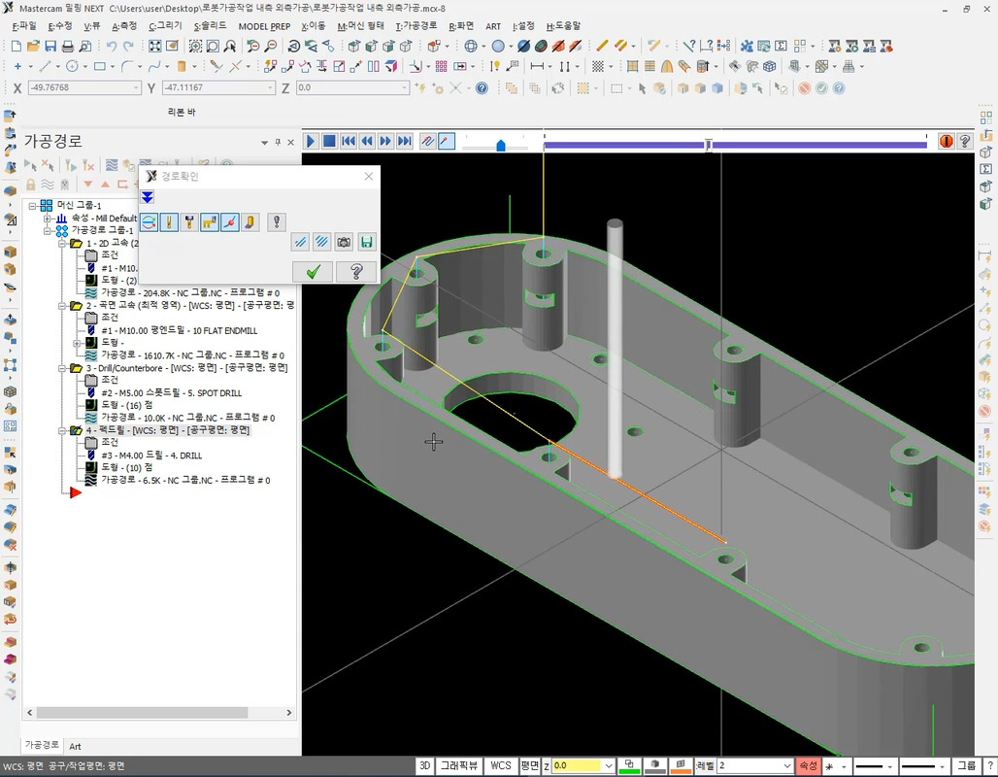
Task: Open the H:도움말 menu
Action: pyautogui.click(x=563, y=26)
